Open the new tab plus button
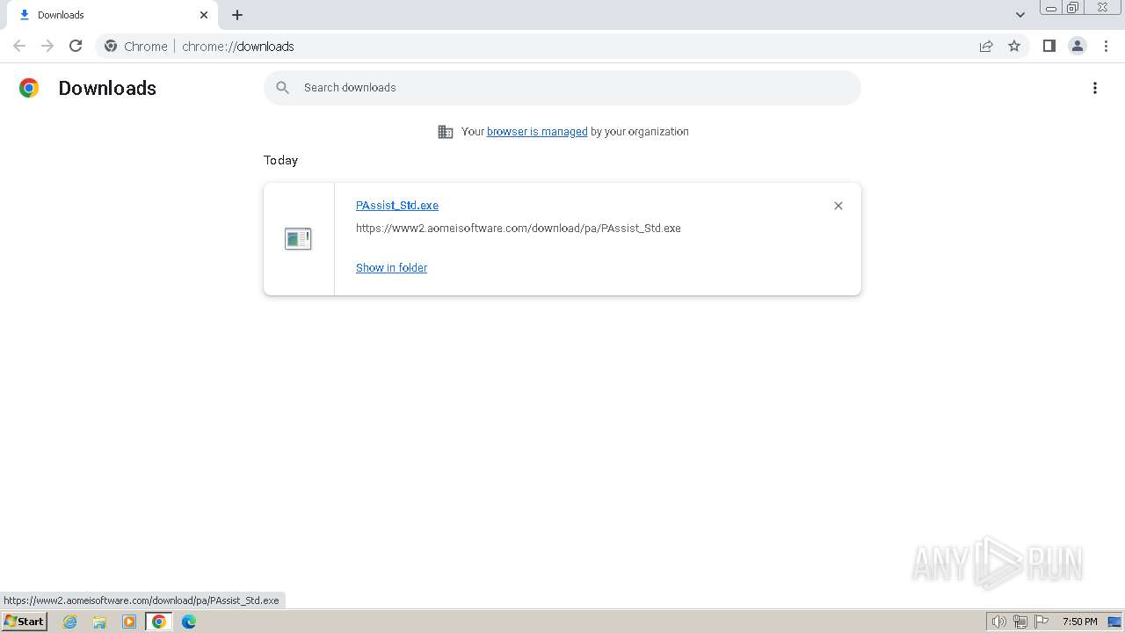1125x633 pixels. click(237, 15)
